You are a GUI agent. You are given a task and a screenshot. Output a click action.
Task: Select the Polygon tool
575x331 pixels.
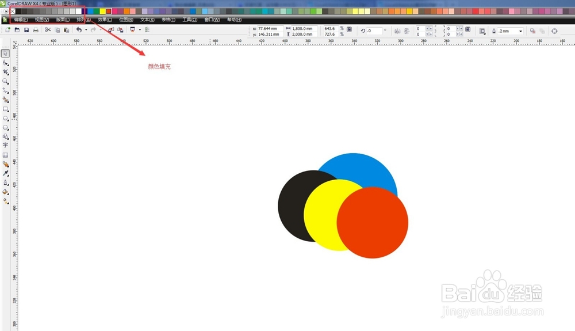pos(5,128)
